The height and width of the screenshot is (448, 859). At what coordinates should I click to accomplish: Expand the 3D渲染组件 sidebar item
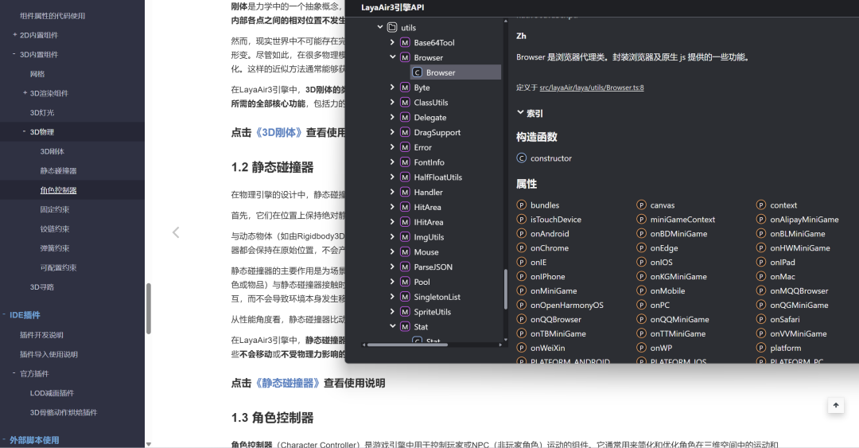25,92
